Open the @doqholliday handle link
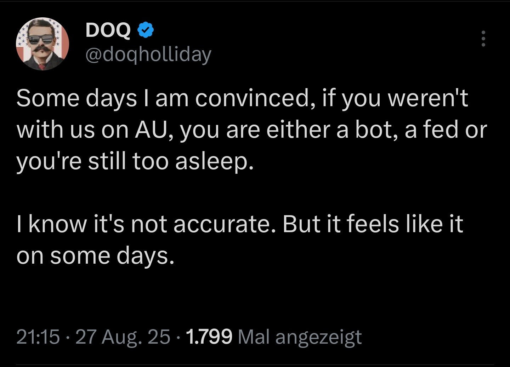Viewport: 510px width, 367px height. pos(148,54)
